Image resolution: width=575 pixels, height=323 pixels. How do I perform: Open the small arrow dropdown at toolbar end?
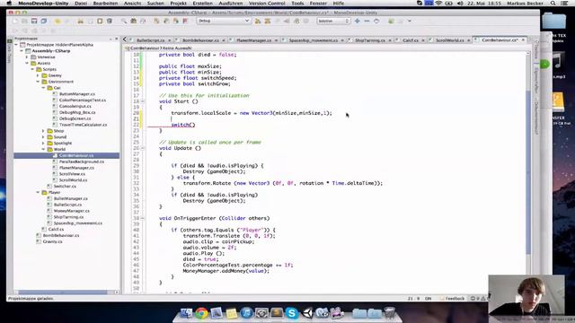click(x=410, y=22)
